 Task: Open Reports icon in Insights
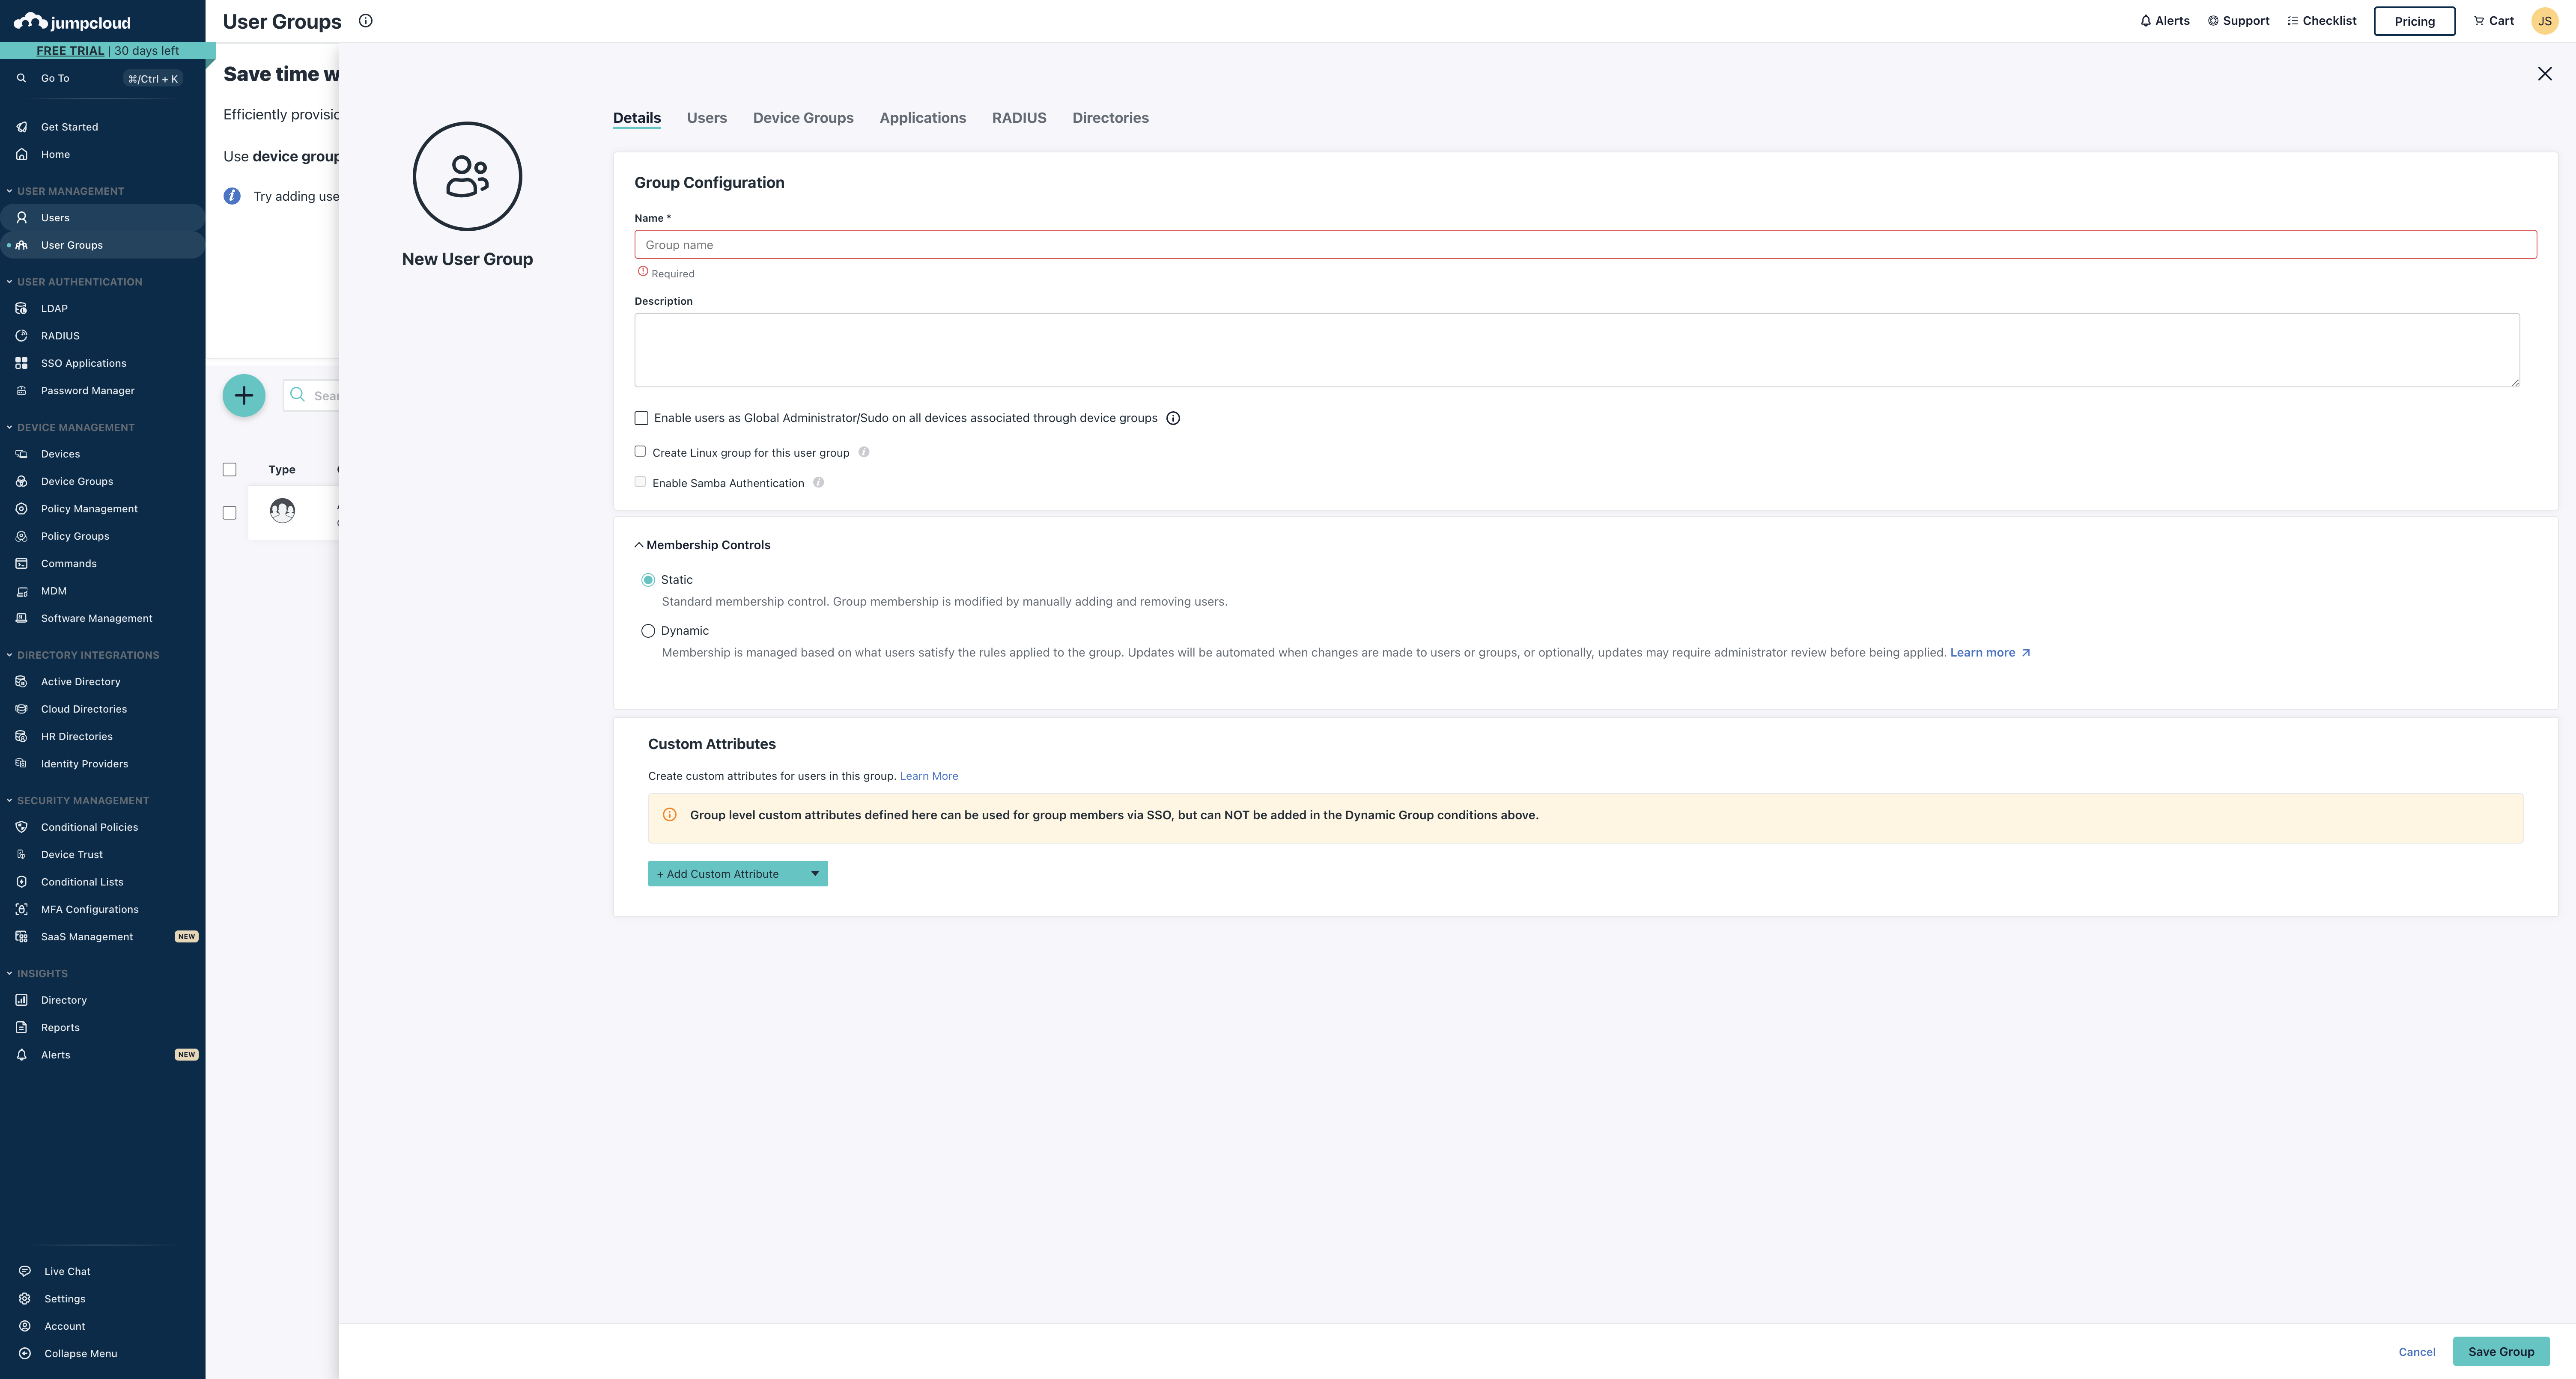(x=21, y=1027)
